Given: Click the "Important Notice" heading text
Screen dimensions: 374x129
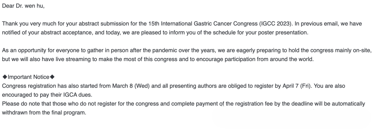Looking at the screenshot, I should (28, 77).
